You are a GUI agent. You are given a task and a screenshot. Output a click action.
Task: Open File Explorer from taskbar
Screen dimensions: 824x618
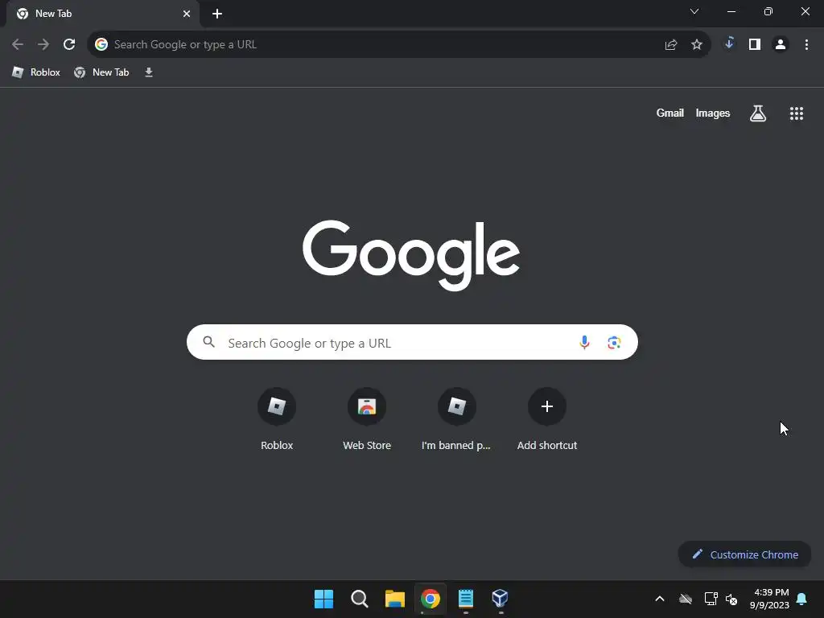(x=394, y=599)
